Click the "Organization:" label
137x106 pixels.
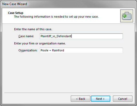click(28, 51)
